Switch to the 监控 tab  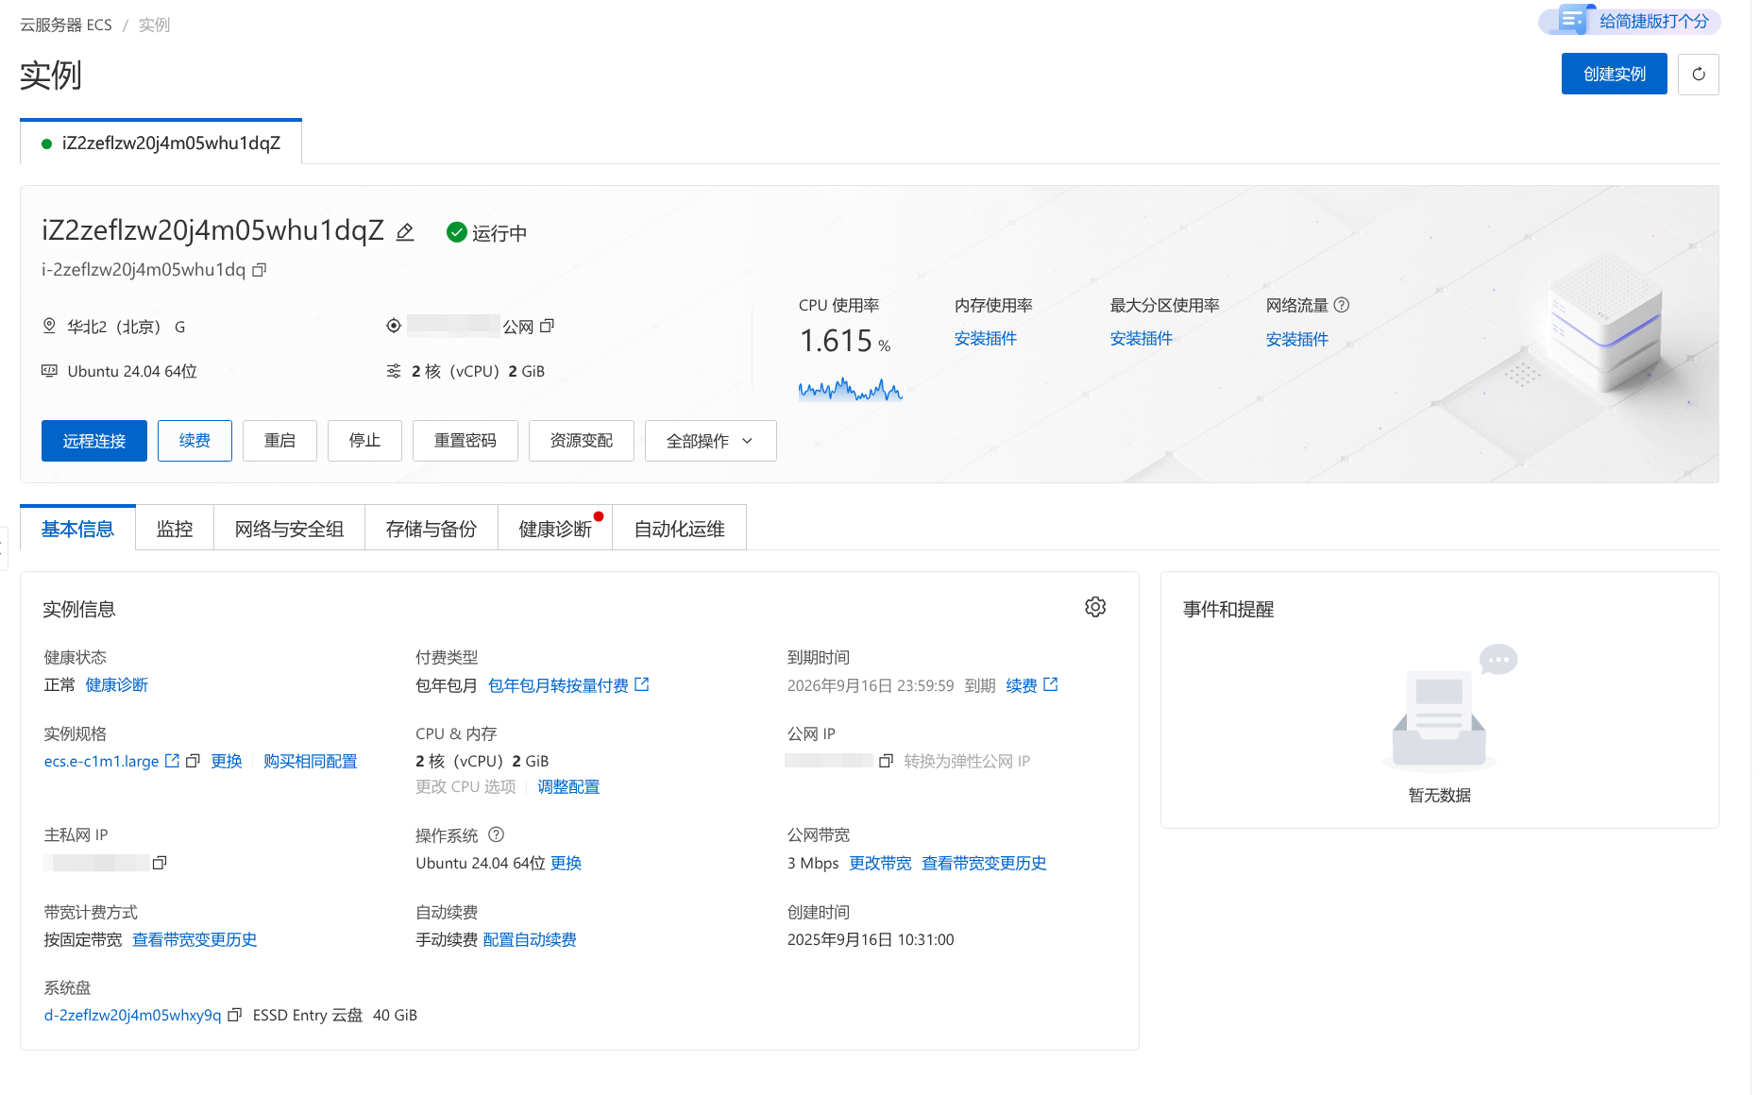coord(175,529)
